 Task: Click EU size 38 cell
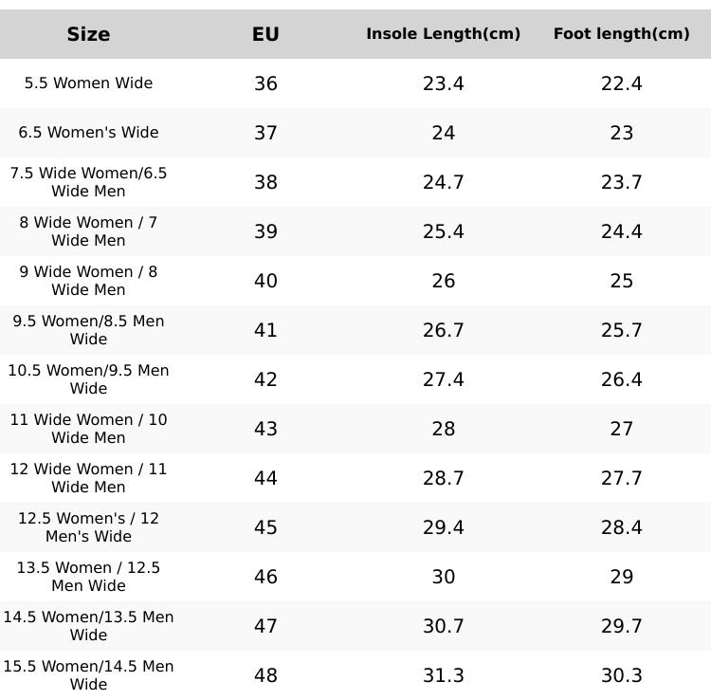[265, 182]
